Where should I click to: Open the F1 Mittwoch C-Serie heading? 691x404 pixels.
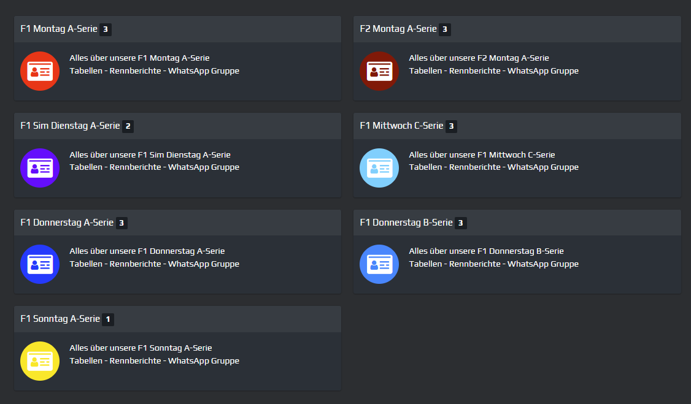tap(401, 126)
